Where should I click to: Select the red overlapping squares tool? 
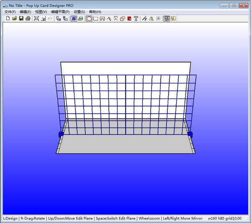[123, 18]
